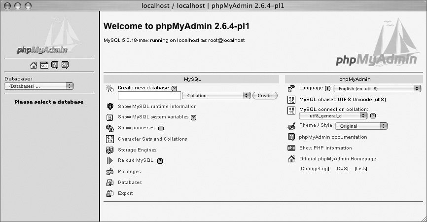Open Show PHP information link

(x=326, y=148)
